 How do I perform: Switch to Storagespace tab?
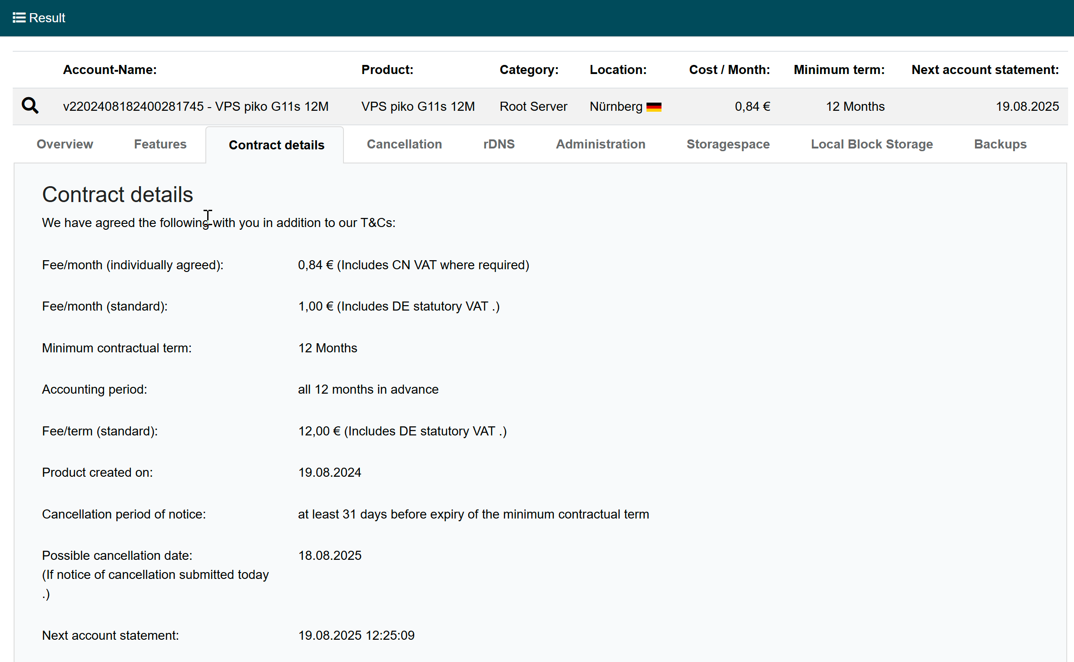click(728, 144)
